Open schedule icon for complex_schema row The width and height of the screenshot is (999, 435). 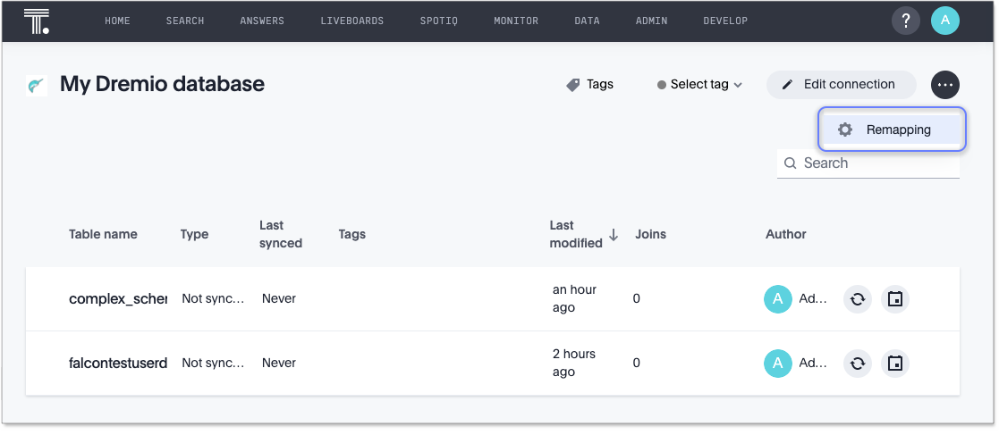tap(895, 299)
